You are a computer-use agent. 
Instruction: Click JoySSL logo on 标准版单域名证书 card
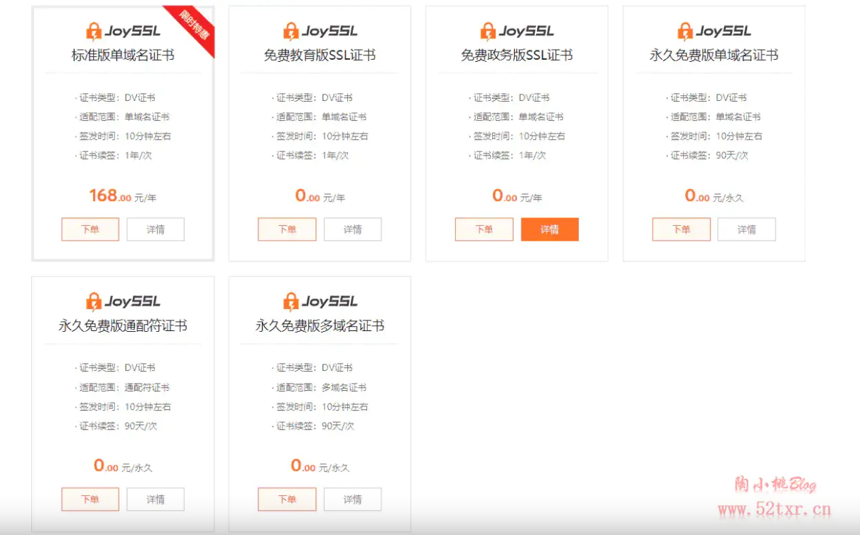[x=123, y=31]
